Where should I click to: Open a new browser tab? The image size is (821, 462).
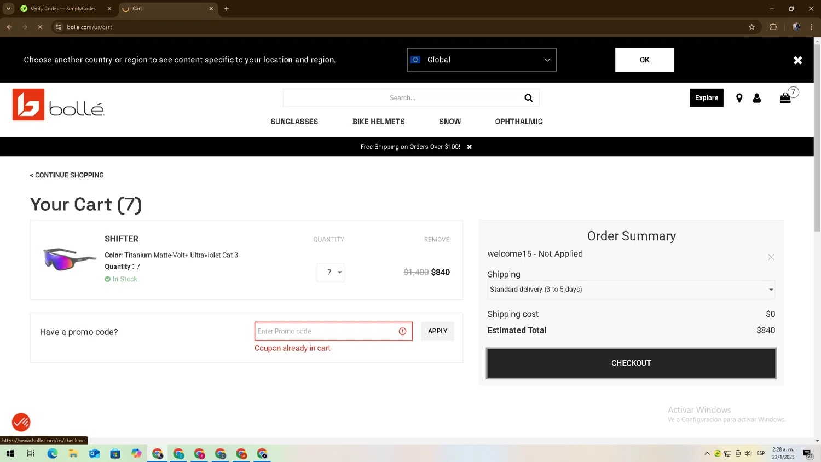pyautogui.click(x=227, y=9)
